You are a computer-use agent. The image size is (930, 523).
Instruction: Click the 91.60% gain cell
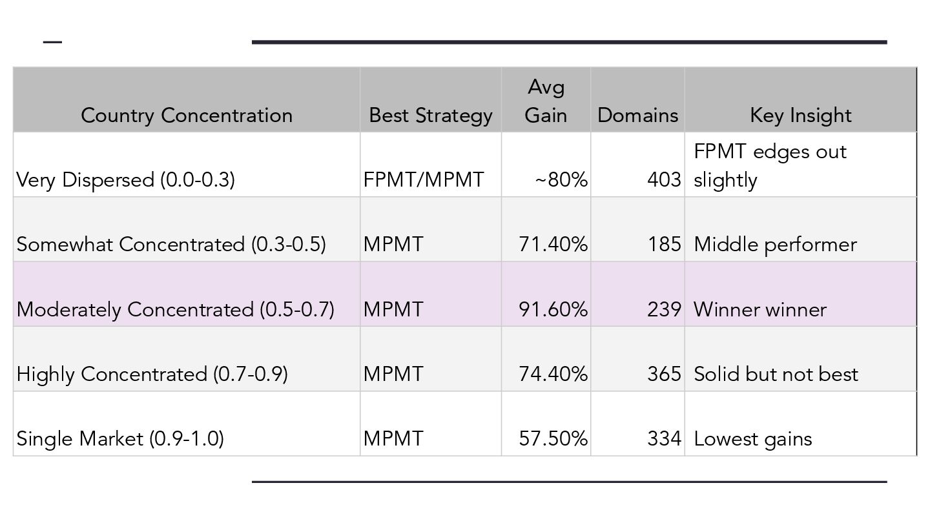[546, 294]
